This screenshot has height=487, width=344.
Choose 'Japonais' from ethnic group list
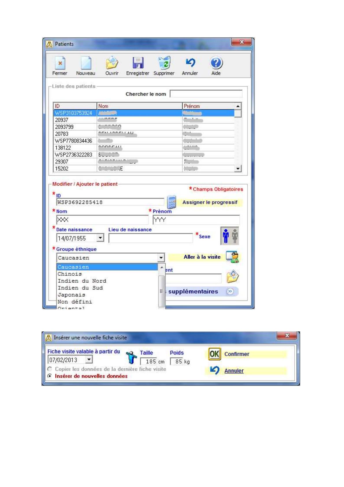71,295
